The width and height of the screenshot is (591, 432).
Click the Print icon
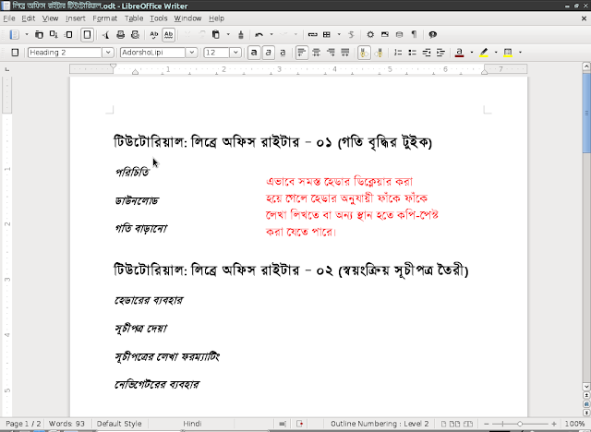[x=121, y=35]
